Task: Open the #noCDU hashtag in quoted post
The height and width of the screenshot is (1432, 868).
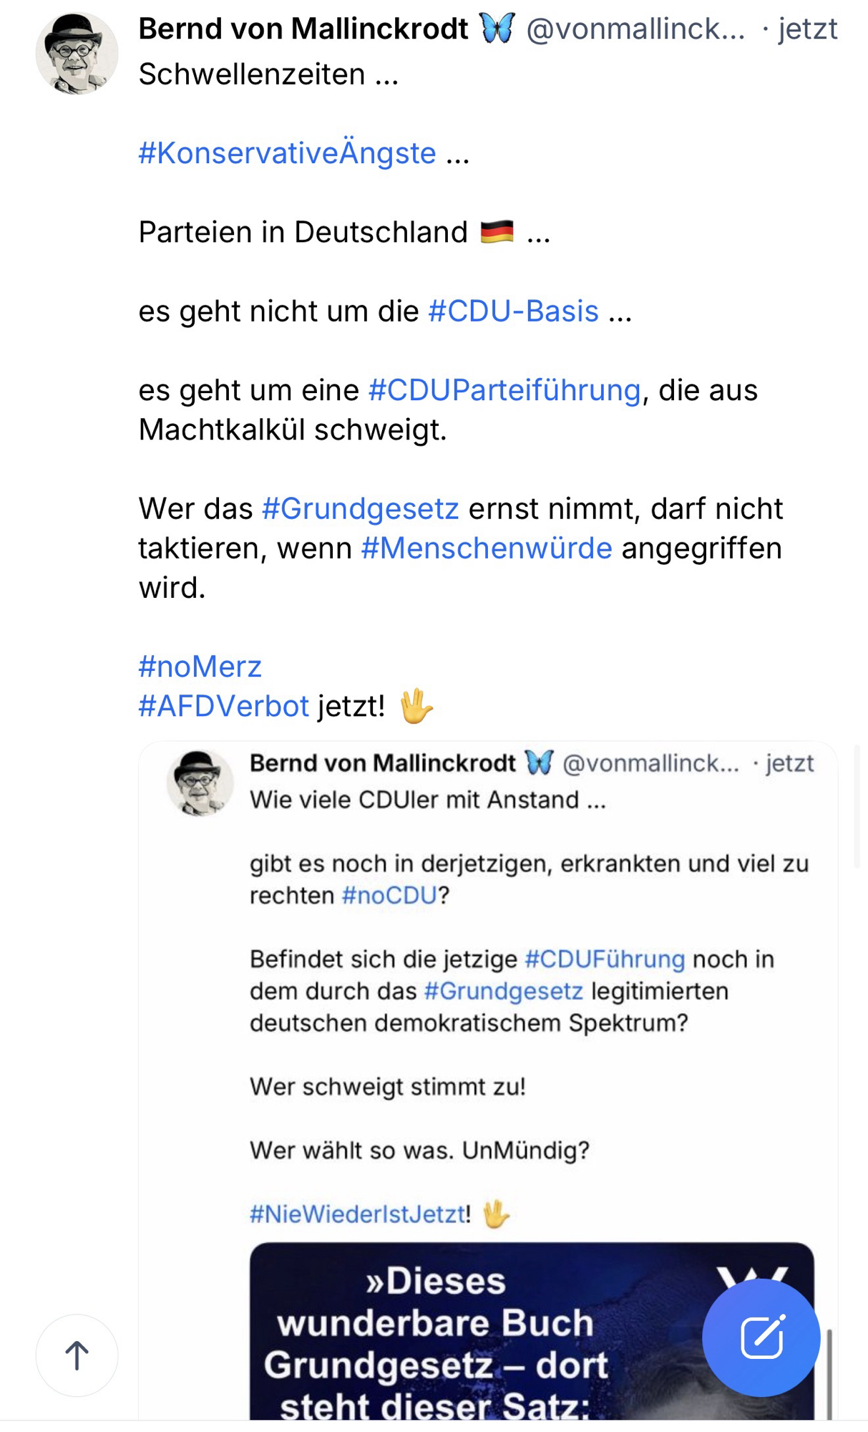Action: click(389, 896)
